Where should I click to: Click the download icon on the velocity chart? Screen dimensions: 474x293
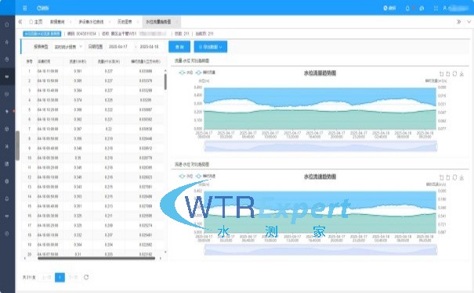click(461, 177)
